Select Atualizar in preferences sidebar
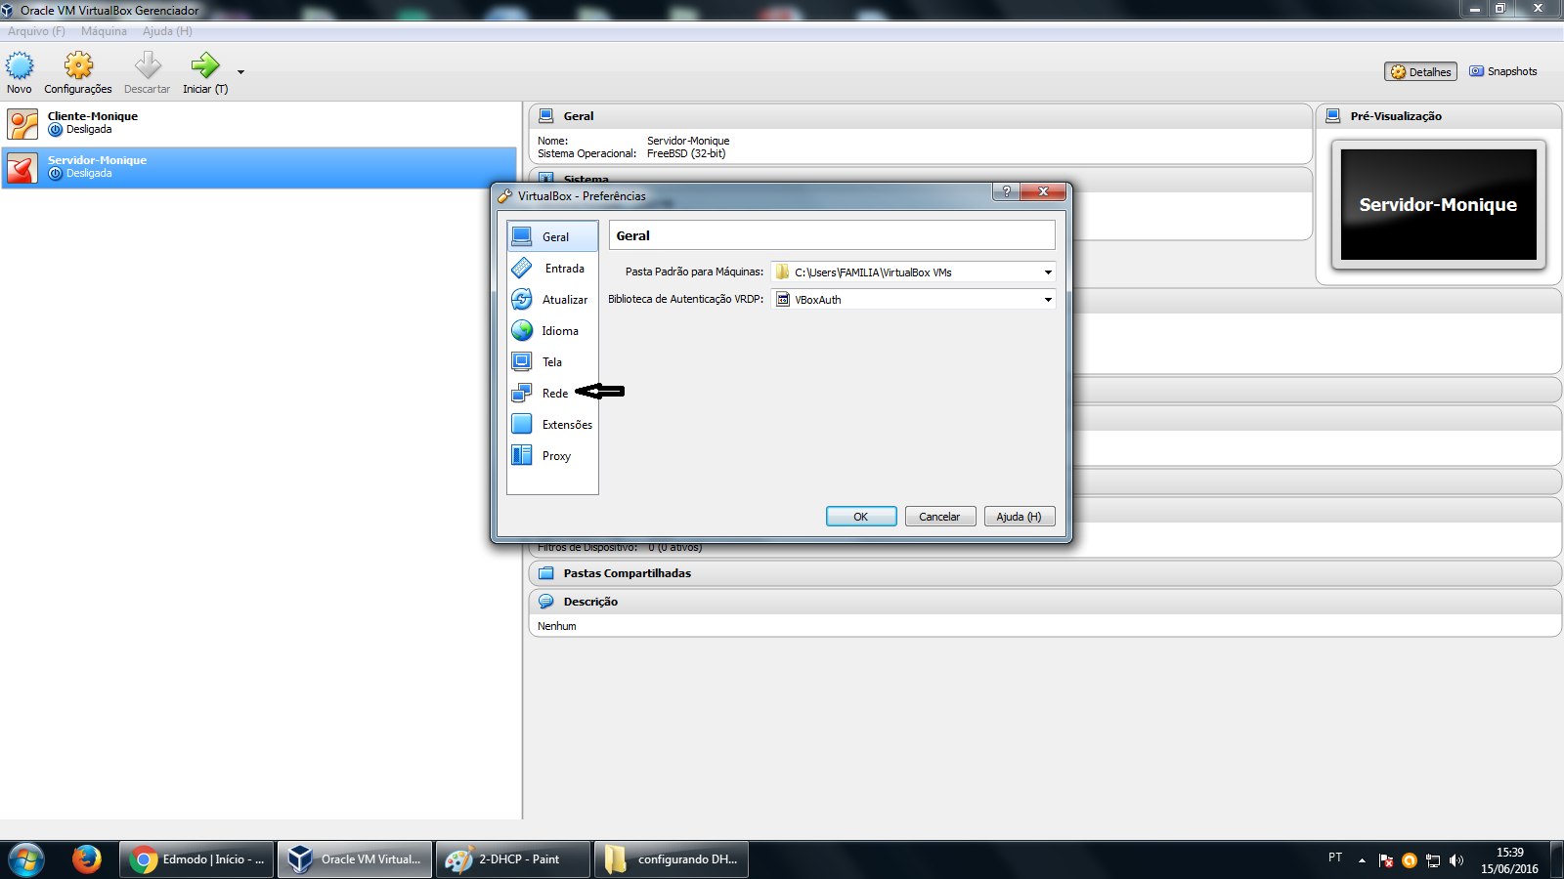The width and height of the screenshot is (1564, 879). coord(552,299)
